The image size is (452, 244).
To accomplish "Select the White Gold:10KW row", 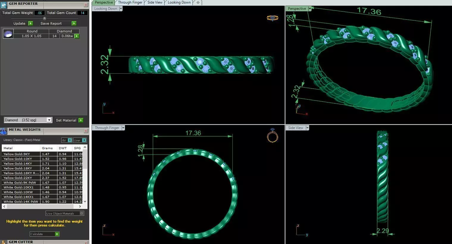I will [x=42, y=192].
